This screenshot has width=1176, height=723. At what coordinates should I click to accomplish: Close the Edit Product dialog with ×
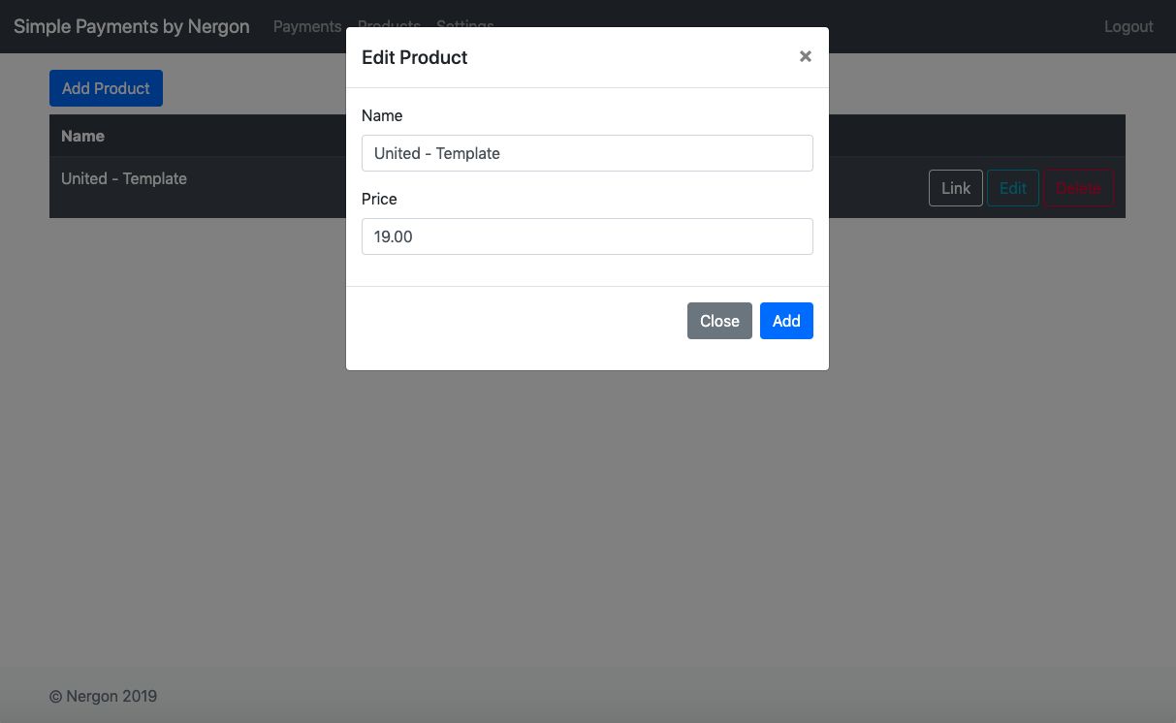(805, 56)
